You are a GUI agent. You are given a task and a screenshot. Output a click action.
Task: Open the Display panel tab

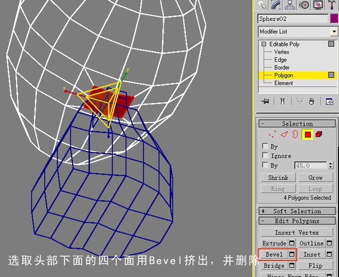(317, 5)
